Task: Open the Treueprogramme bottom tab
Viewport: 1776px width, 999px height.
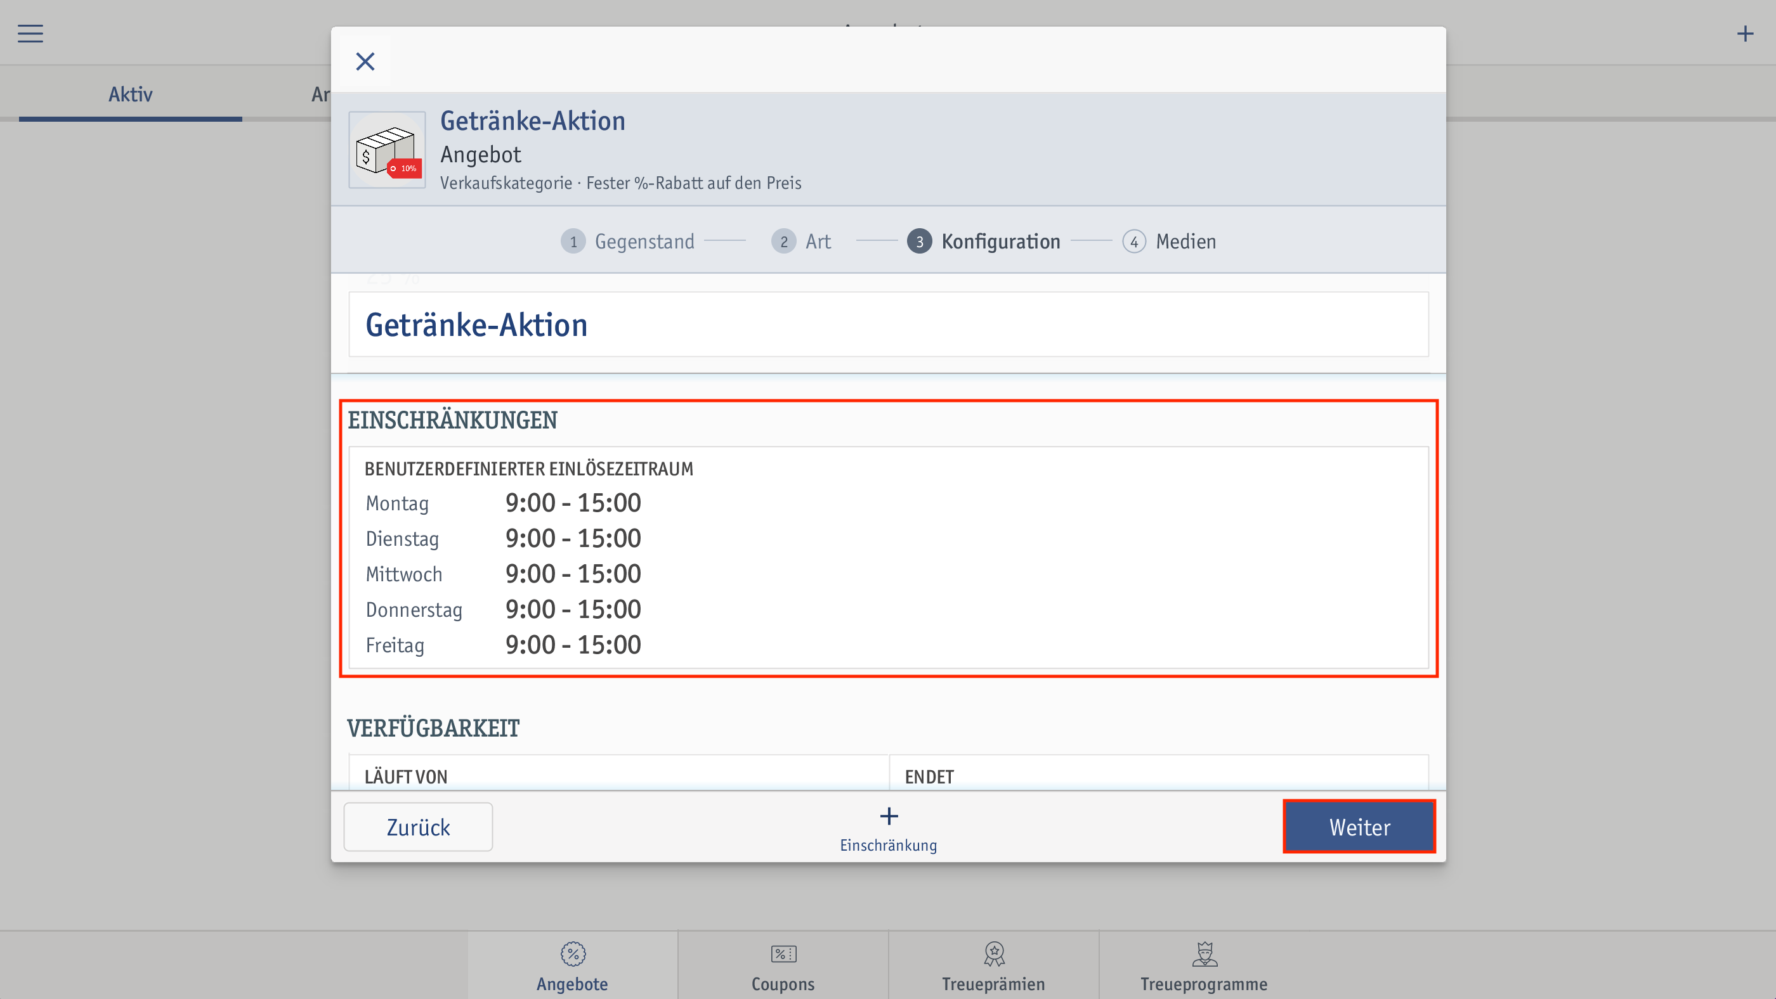Action: [1204, 966]
